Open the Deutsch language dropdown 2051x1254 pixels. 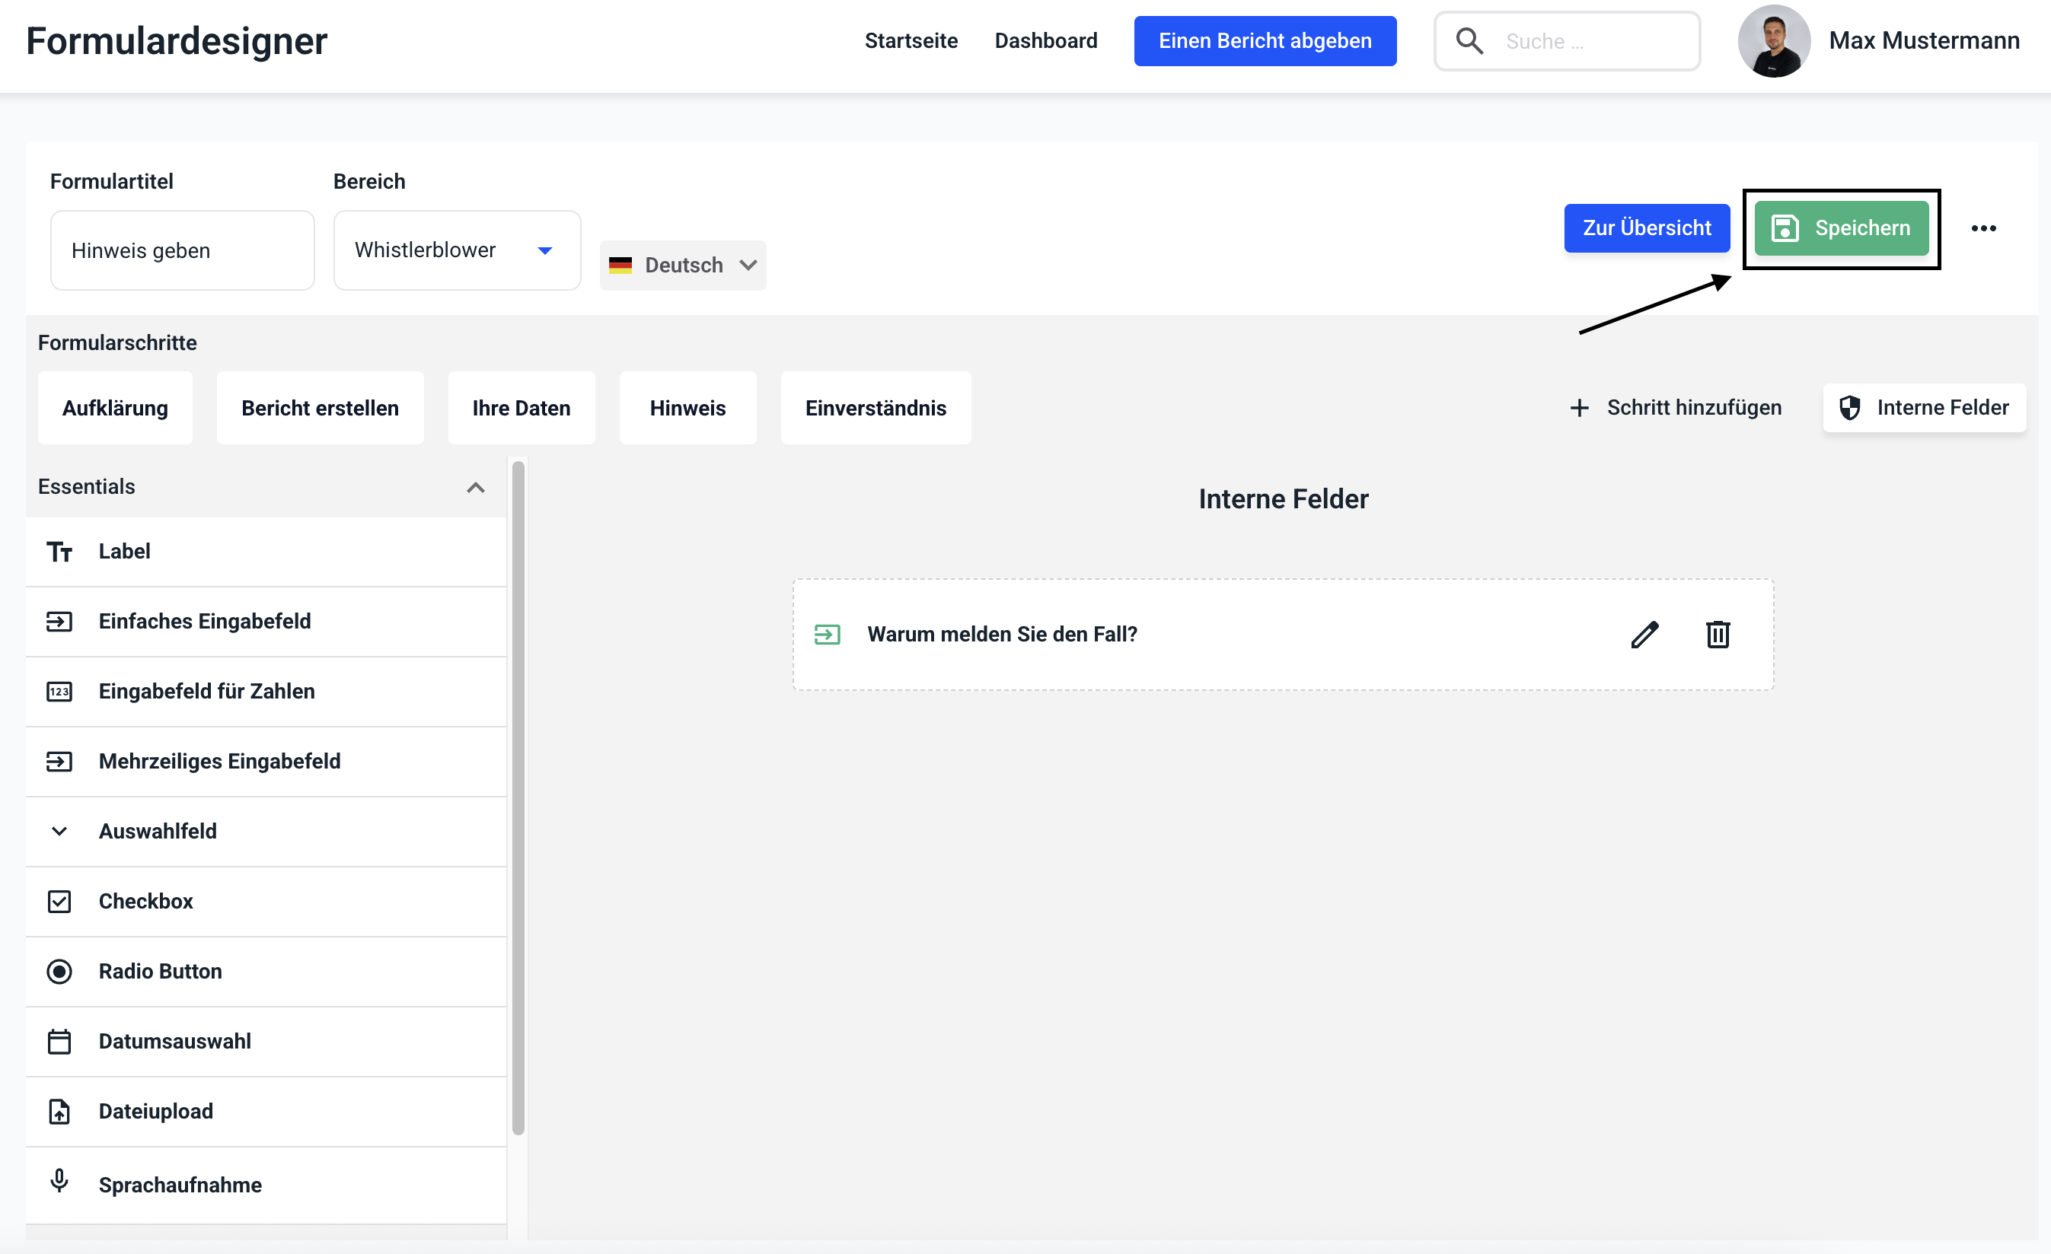[x=683, y=266]
